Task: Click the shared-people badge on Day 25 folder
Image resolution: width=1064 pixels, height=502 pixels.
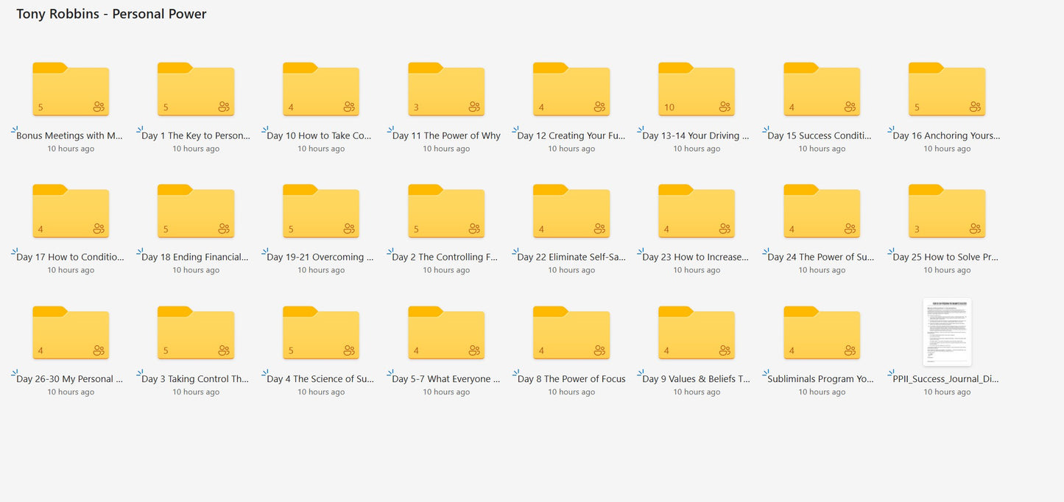Action: click(975, 229)
